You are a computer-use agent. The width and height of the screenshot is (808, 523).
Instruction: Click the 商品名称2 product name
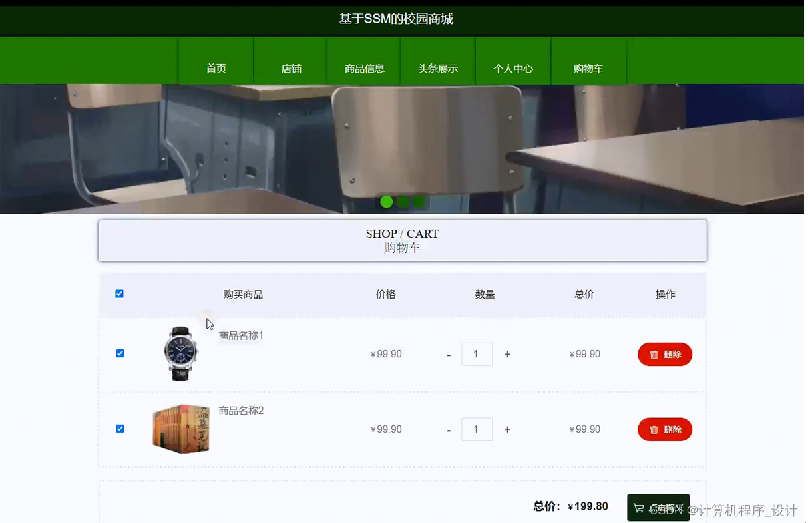241,411
